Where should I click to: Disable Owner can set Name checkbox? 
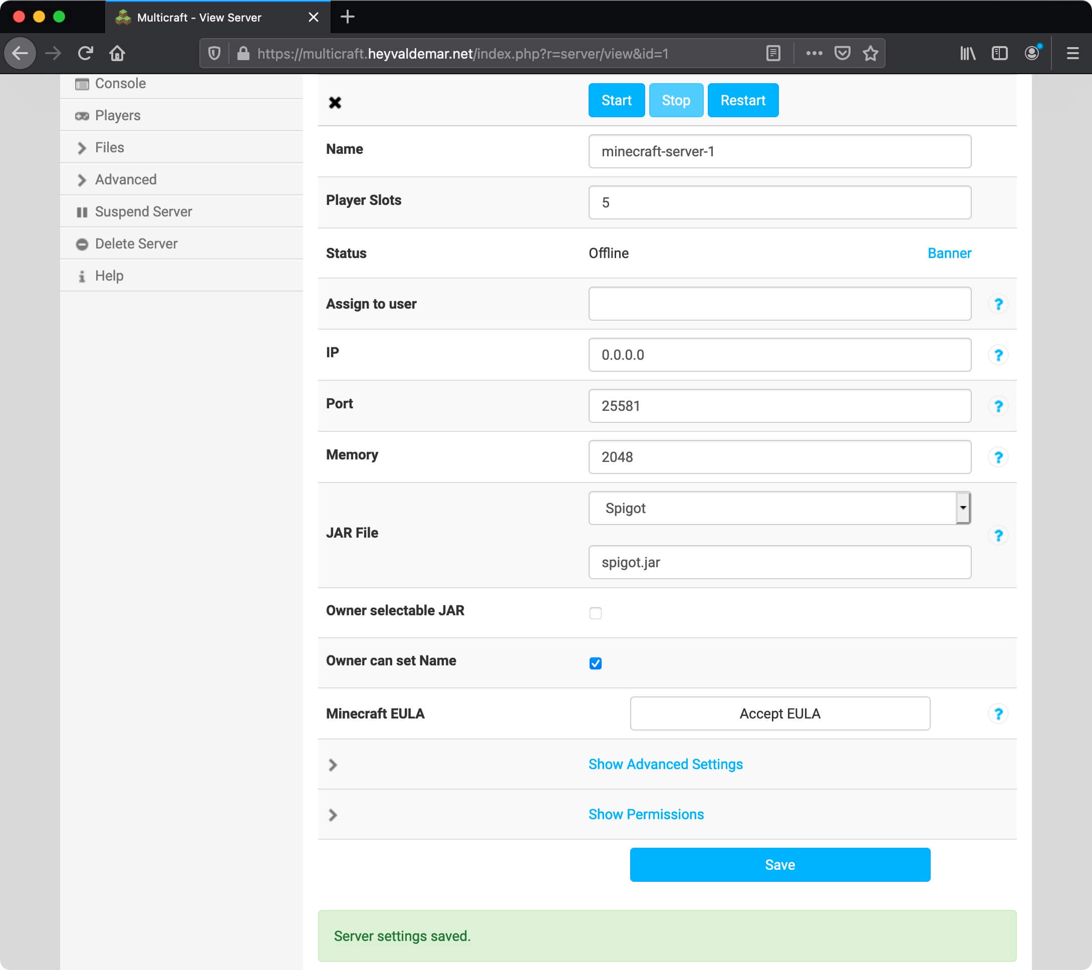[595, 663]
